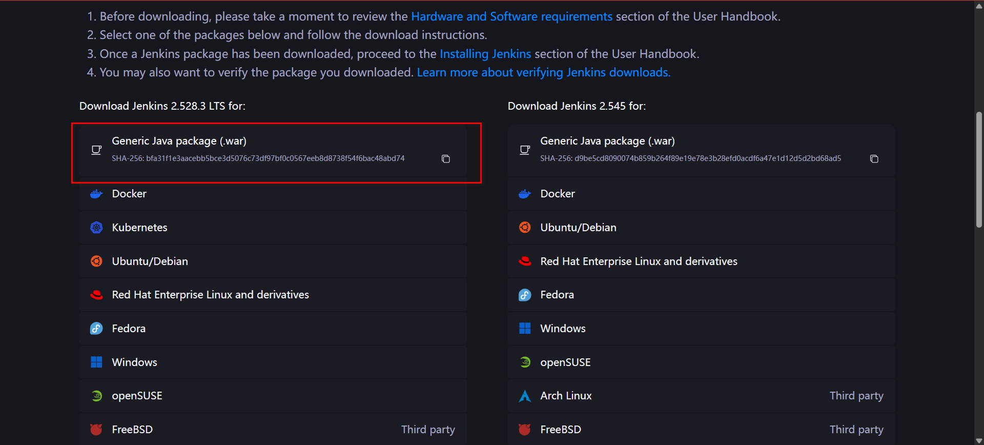Open Docker option for Jenkins 2.545
This screenshot has height=445, width=984.
(x=702, y=194)
